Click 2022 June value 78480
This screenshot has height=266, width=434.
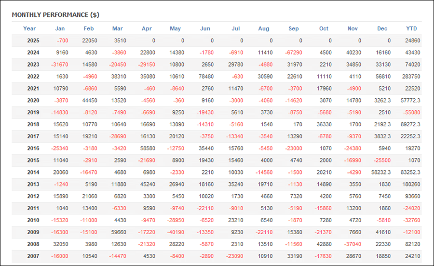point(206,77)
